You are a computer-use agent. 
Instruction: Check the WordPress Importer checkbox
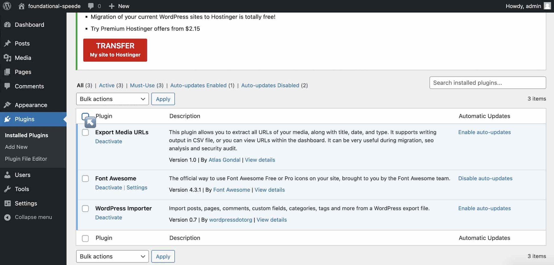coord(85,208)
